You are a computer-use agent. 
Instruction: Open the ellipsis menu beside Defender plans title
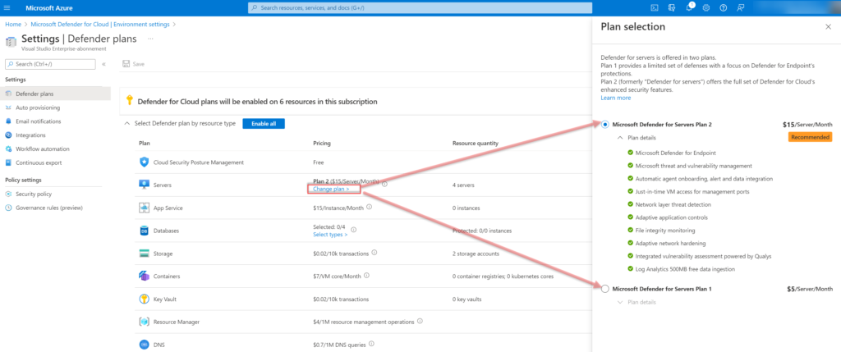pos(151,39)
